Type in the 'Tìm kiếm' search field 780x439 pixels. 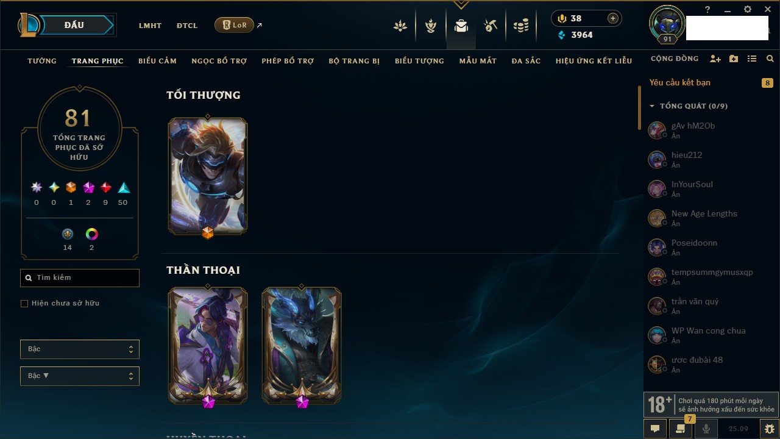click(x=80, y=277)
